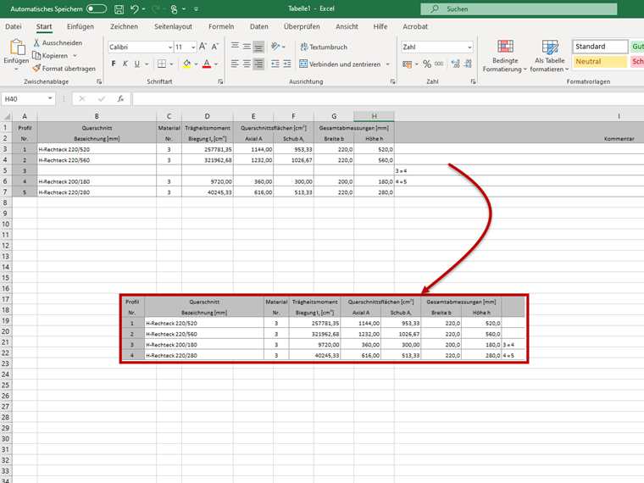Toggle the align right icon
The width and height of the screenshot is (644, 483).
tap(258, 64)
